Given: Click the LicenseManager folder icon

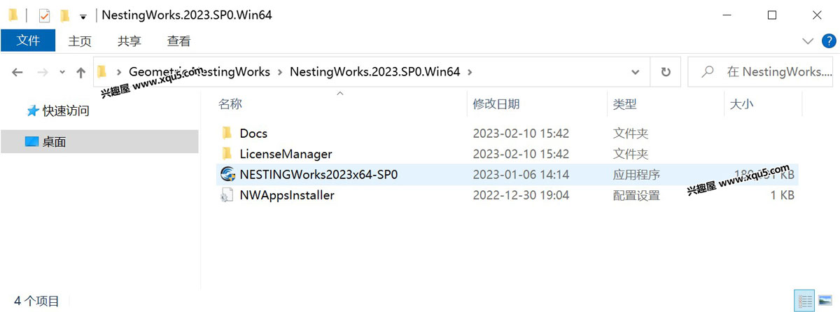Looking at the screenshot, I should click(x=227, y=154).
